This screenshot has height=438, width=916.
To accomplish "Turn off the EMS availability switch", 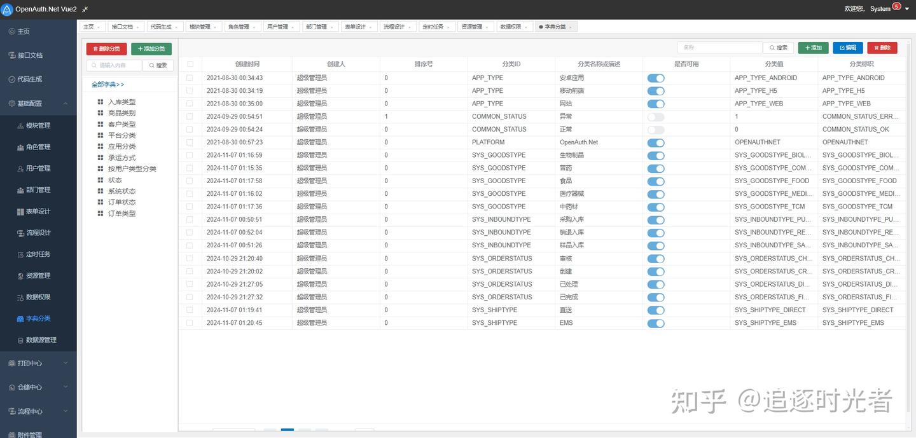I will [x=656, y=323].
